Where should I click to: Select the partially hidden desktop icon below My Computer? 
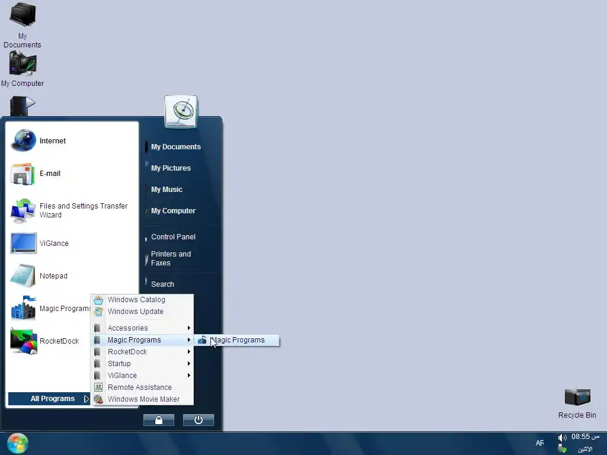(x=23, y=106)
